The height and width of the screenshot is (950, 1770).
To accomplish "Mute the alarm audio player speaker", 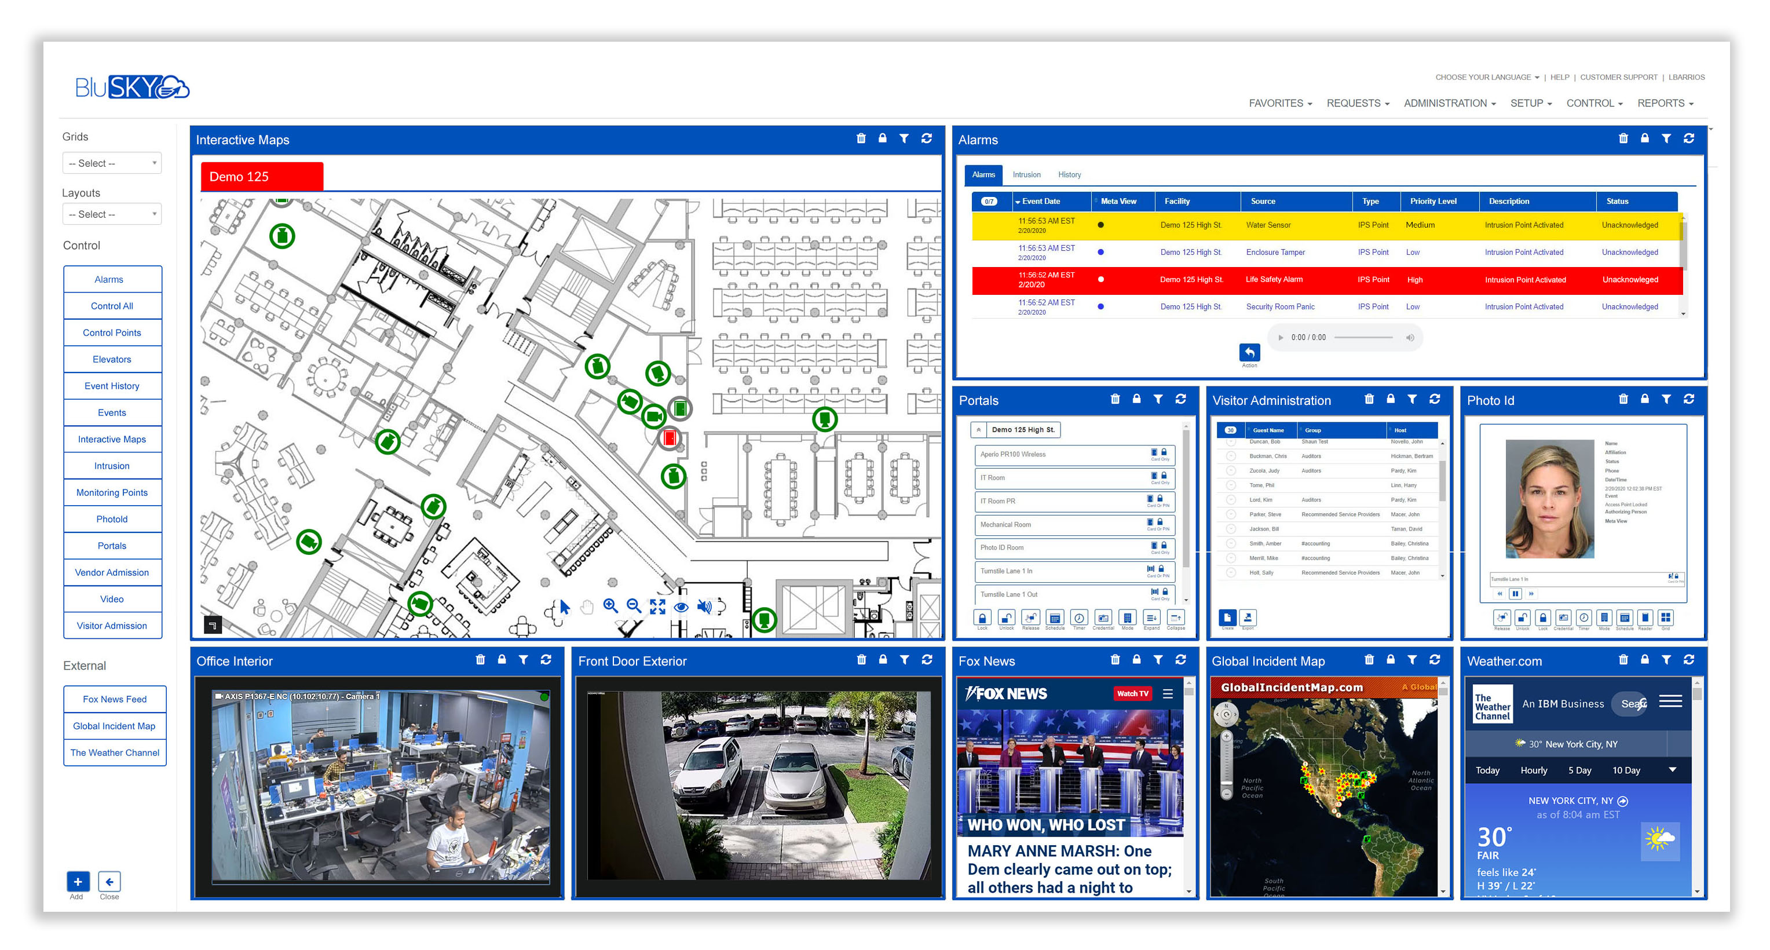I will click(x=1411, y=338).
